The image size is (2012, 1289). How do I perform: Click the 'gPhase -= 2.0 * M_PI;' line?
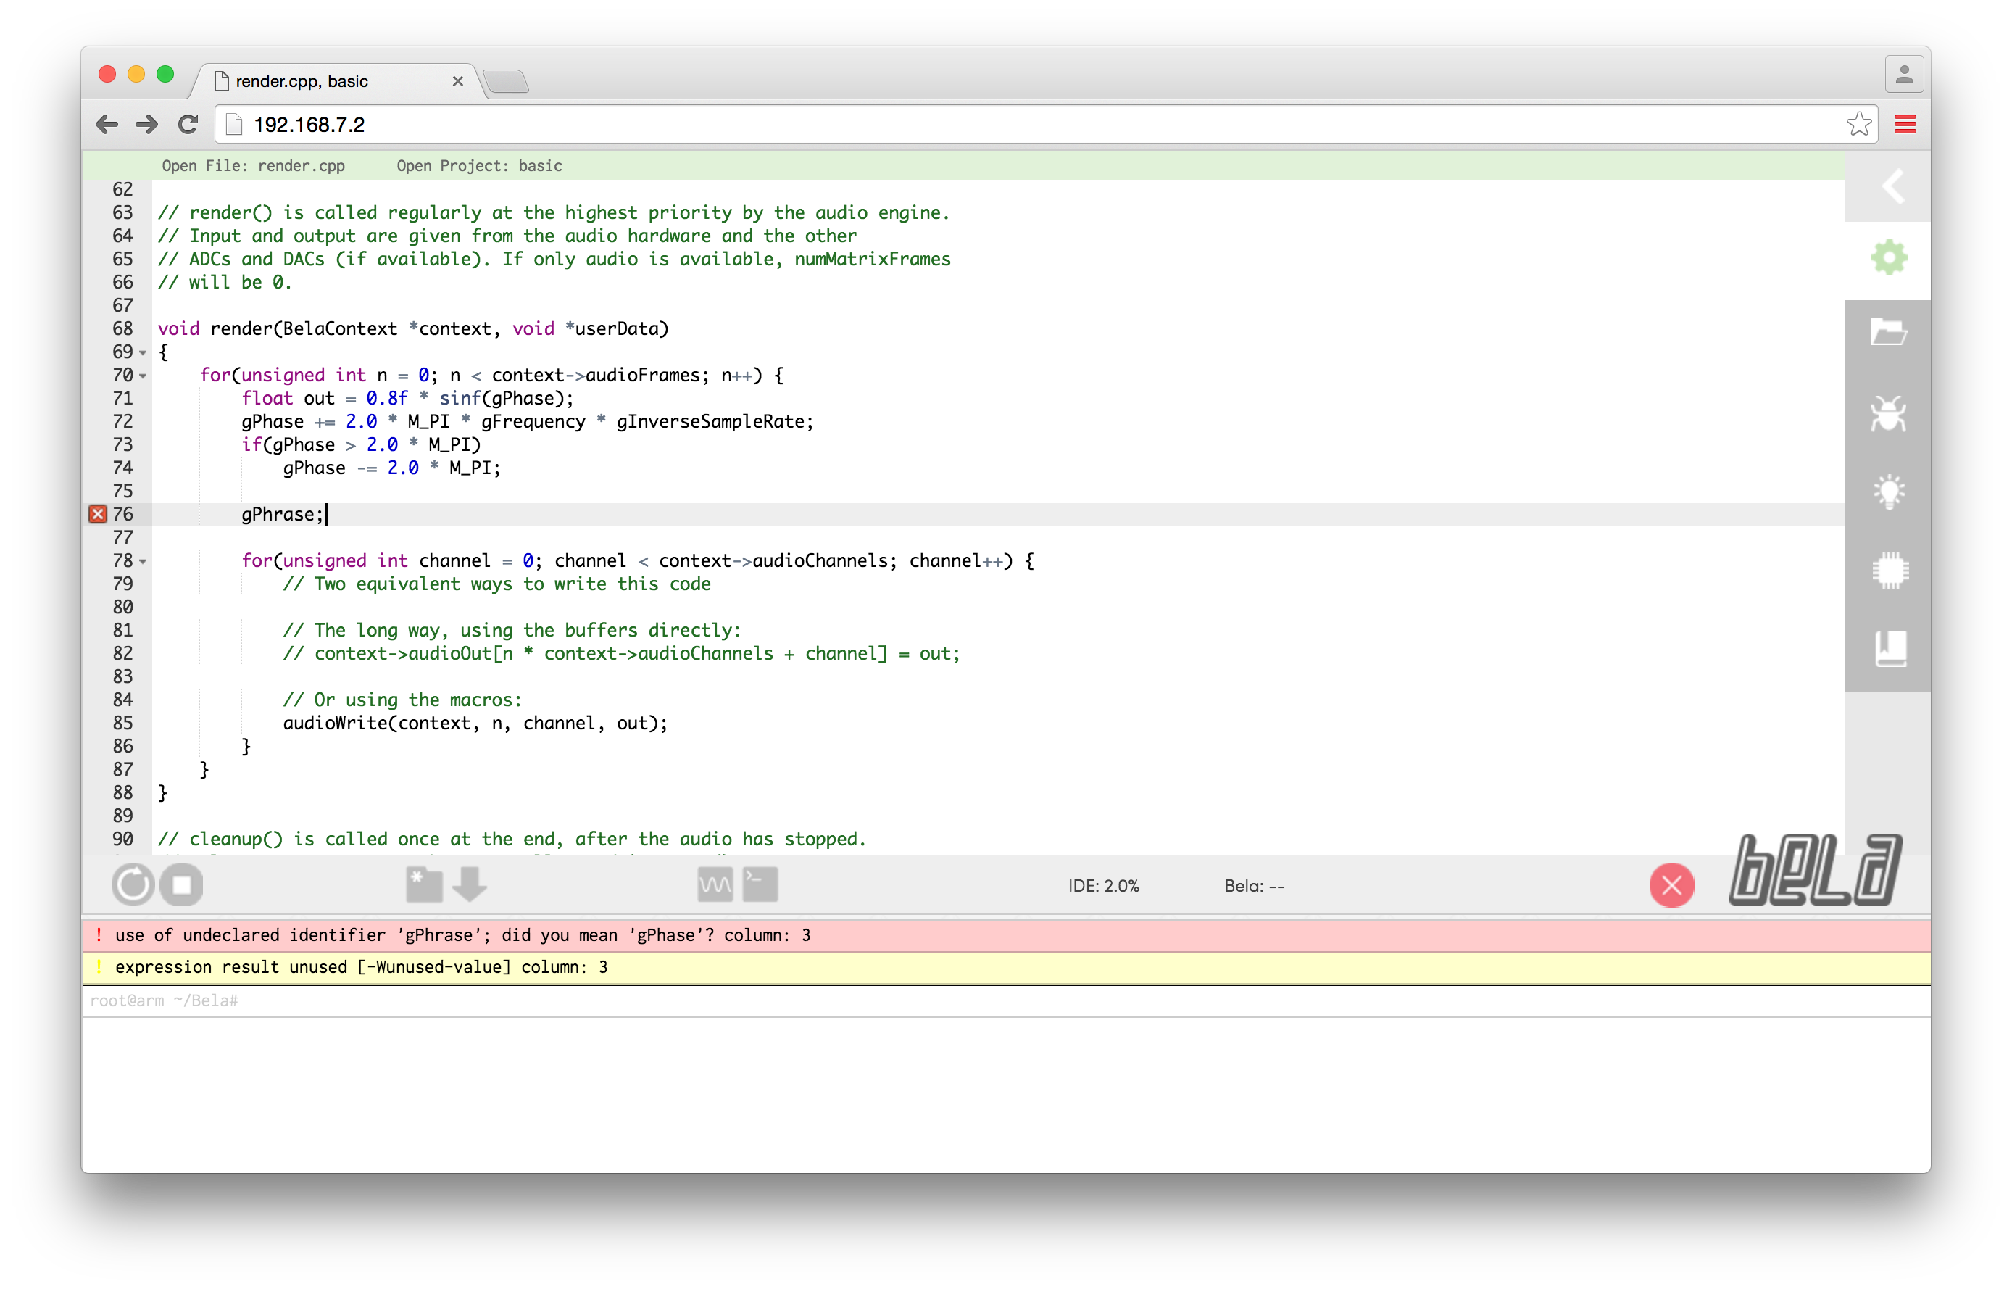coord(391,468)
